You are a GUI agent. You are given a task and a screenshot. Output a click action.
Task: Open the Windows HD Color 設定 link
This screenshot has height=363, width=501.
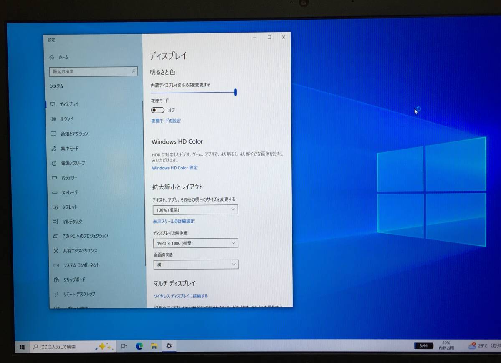tap(175, 168)
